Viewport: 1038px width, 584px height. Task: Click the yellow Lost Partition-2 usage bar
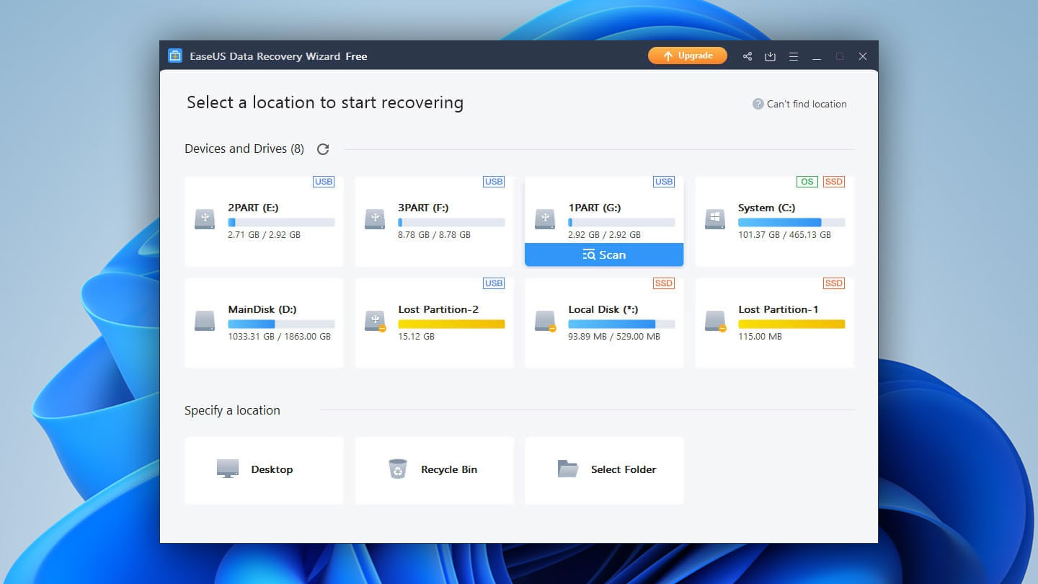pyautogui.click(x=451, y=324)
